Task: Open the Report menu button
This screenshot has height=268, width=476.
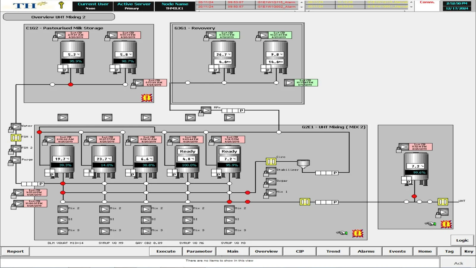Action: pyautogui.click(x=15, y=251)
